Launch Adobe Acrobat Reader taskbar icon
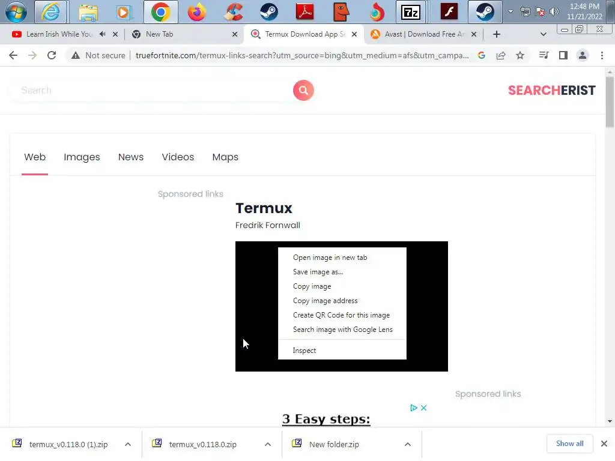 click(x=305, y=12)
